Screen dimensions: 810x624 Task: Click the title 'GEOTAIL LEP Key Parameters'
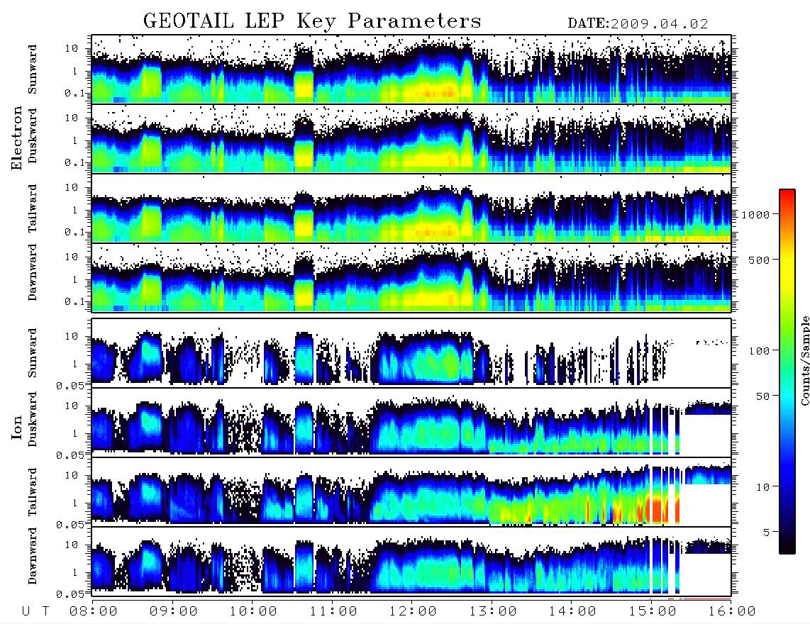(312, 21)
